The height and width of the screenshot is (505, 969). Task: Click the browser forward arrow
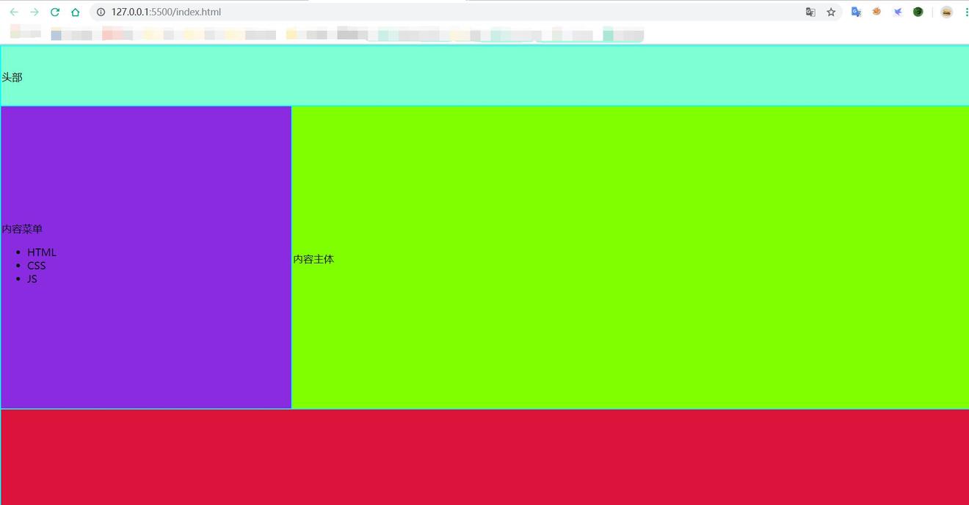35,12
